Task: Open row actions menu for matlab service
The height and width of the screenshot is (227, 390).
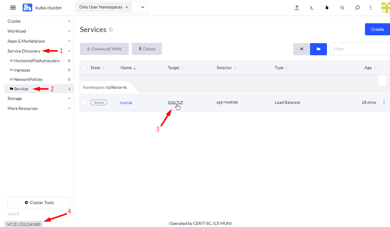Action: tap(384, 102)
